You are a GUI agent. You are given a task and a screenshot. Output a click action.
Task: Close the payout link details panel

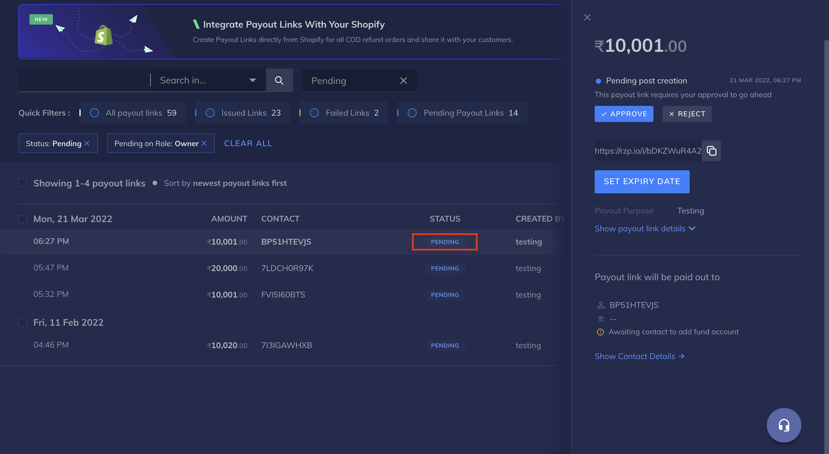587,17
